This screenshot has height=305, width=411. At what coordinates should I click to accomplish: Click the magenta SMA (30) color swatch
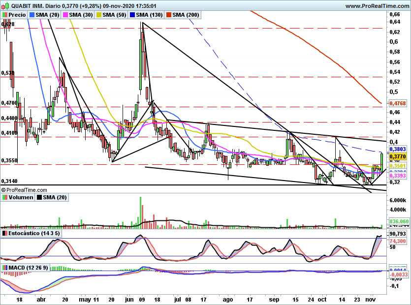click(66, 15)
